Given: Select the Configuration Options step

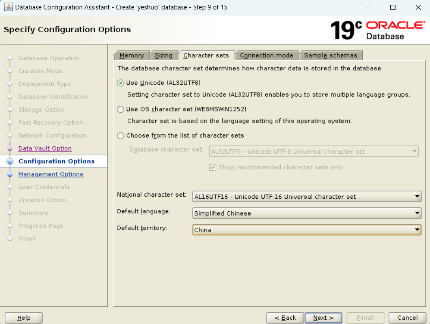Looking at the screenshot, I should click(56, 161).
